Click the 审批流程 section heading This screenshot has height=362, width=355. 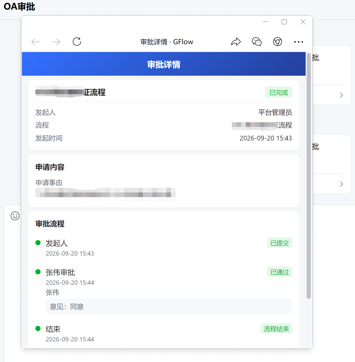coord(50,224)
